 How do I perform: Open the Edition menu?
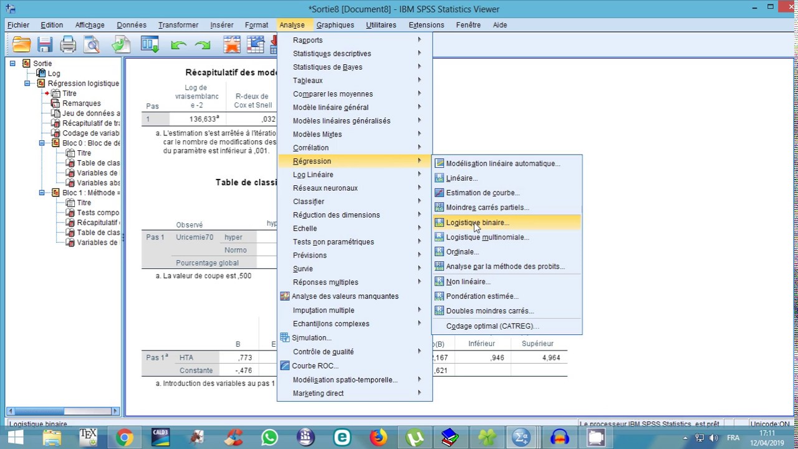point(52,25)
